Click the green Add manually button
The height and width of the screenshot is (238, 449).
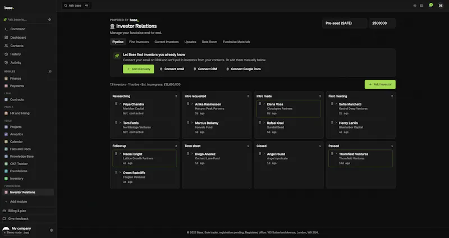point(139,69)
